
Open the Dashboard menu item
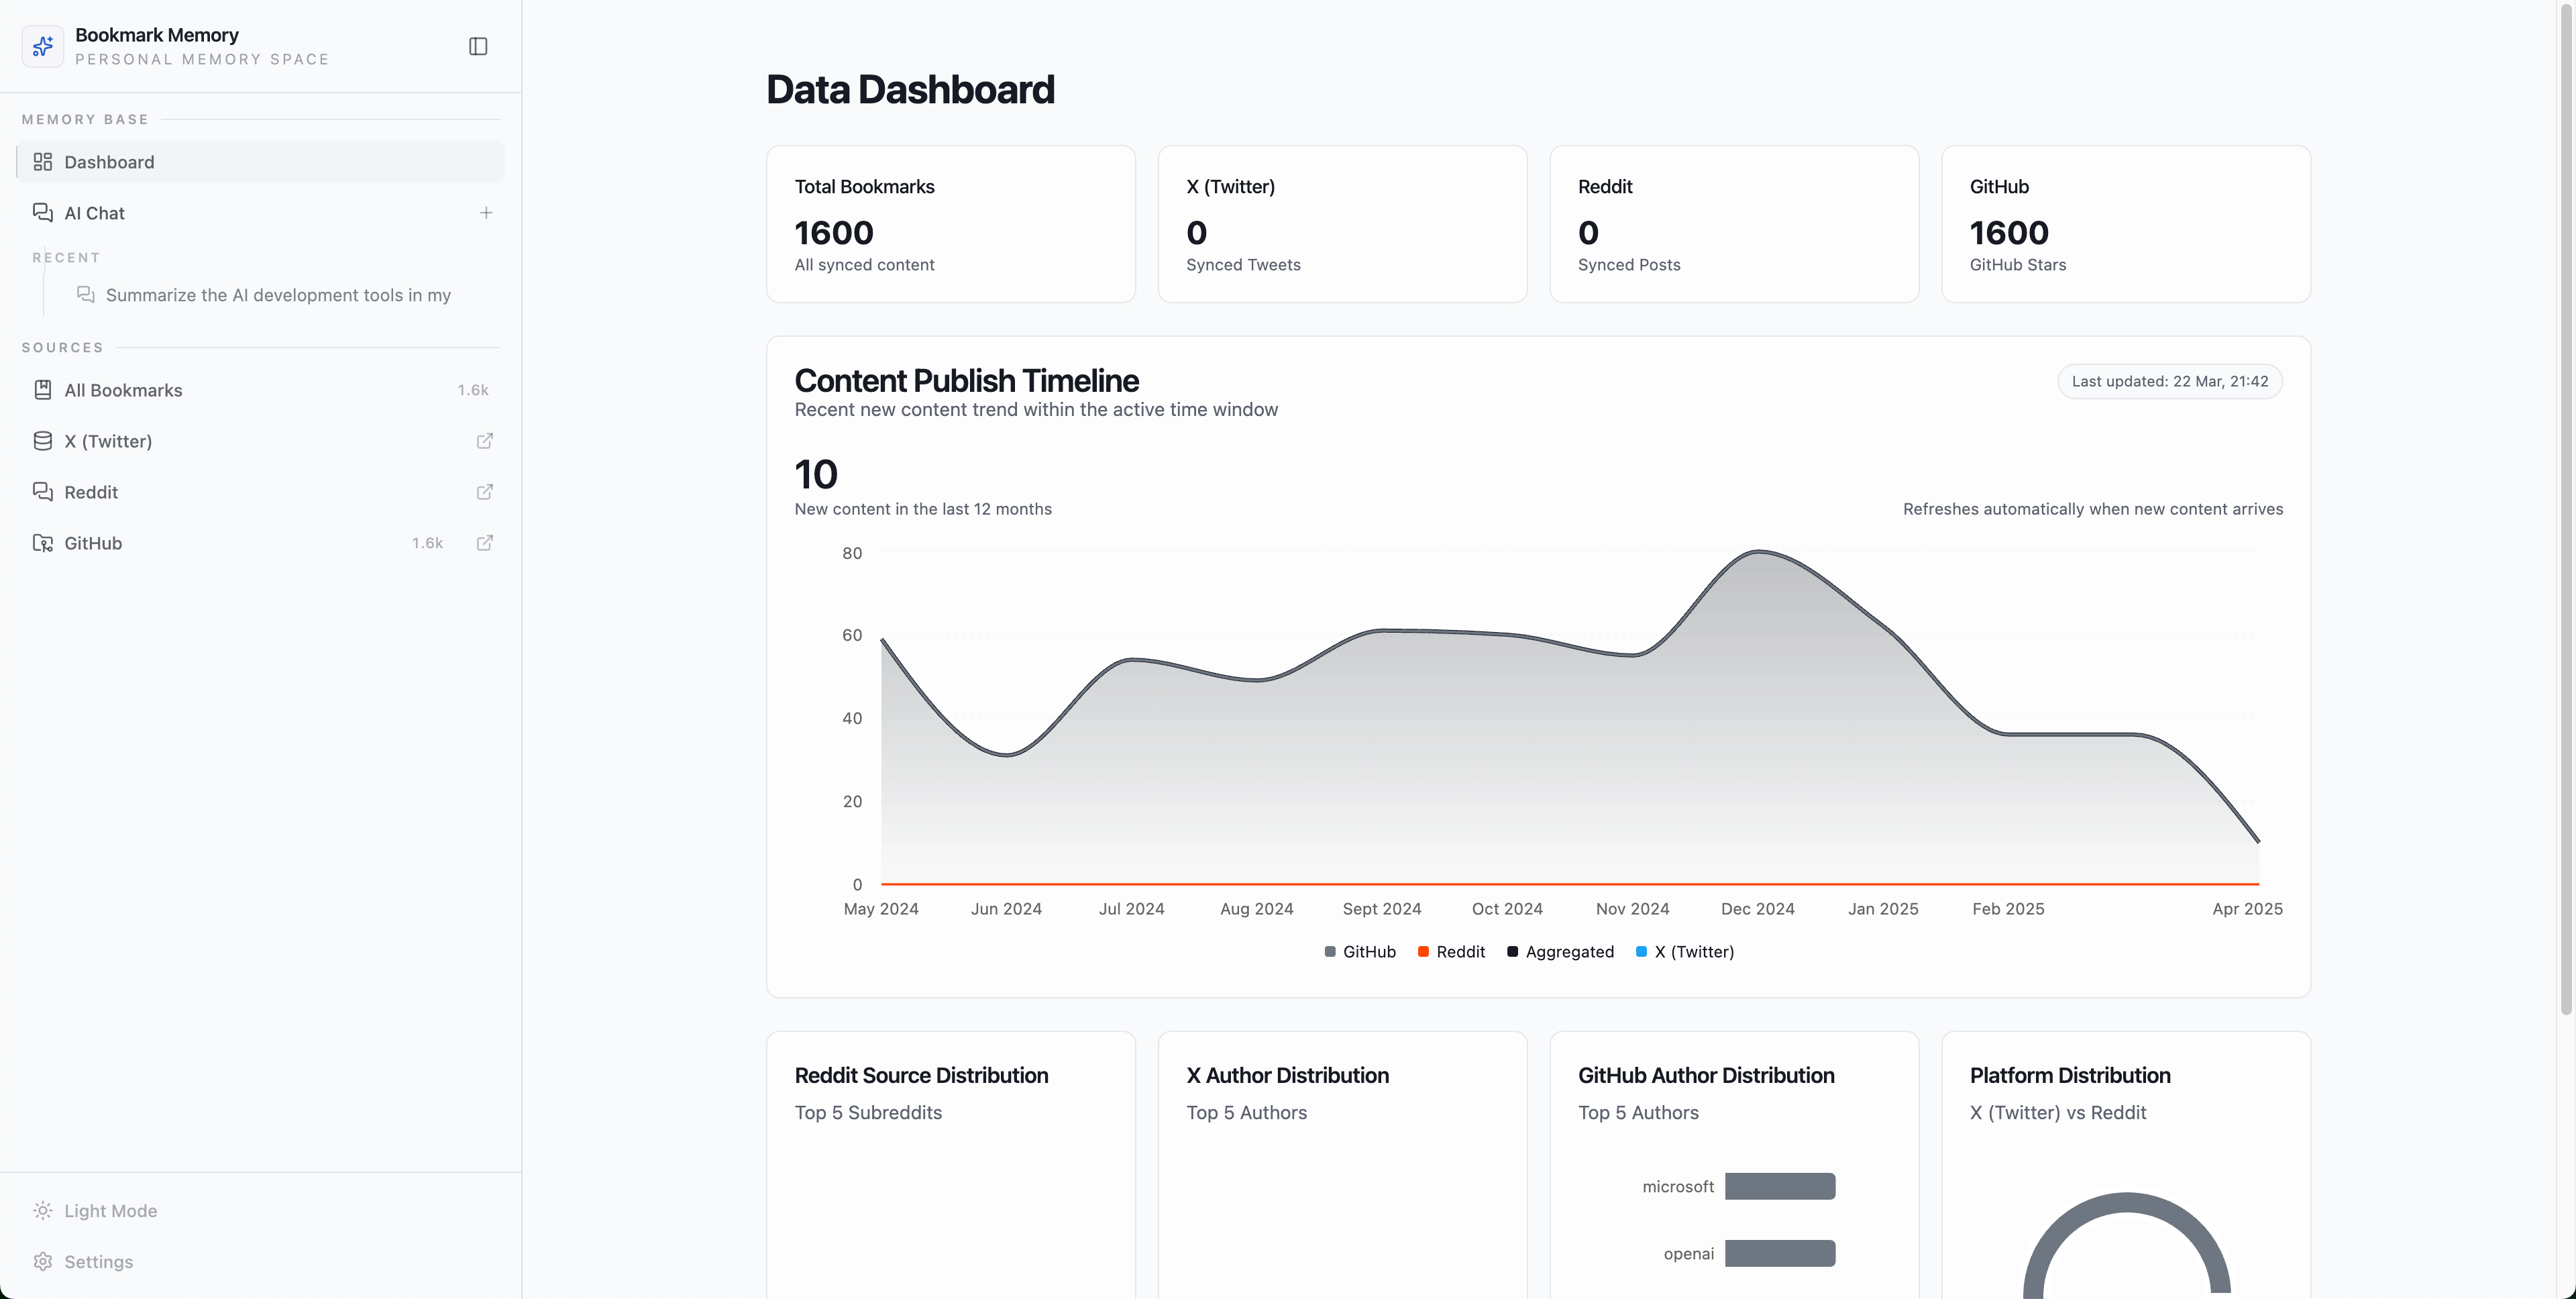pos(110,162)
